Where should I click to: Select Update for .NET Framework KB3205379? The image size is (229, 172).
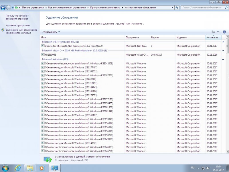click(x=131, y=46)
